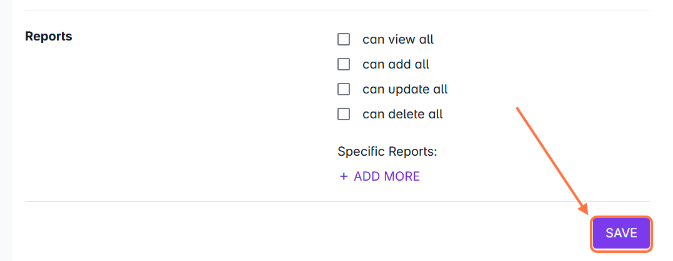Click the 'Specific Reports:' label
Viewport: 673px width, 261px height.
[387, 151]
